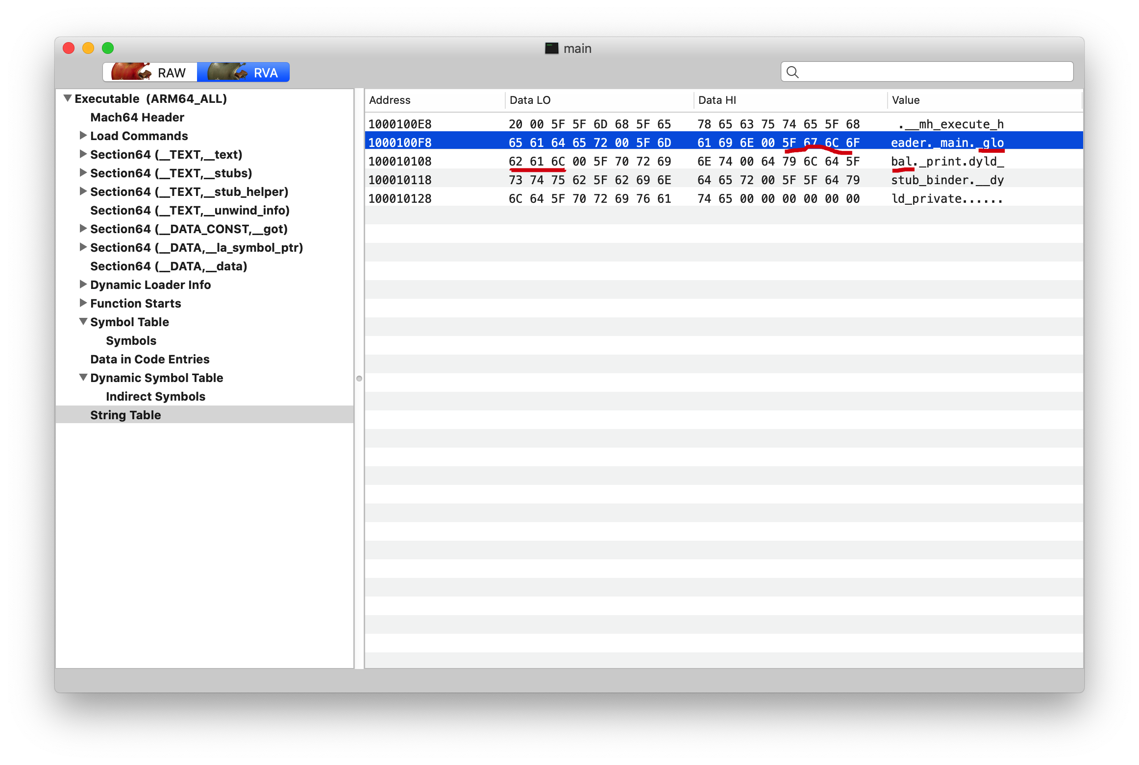Zoom the main window with green button
1139x765 pixels.
point(108,48)
